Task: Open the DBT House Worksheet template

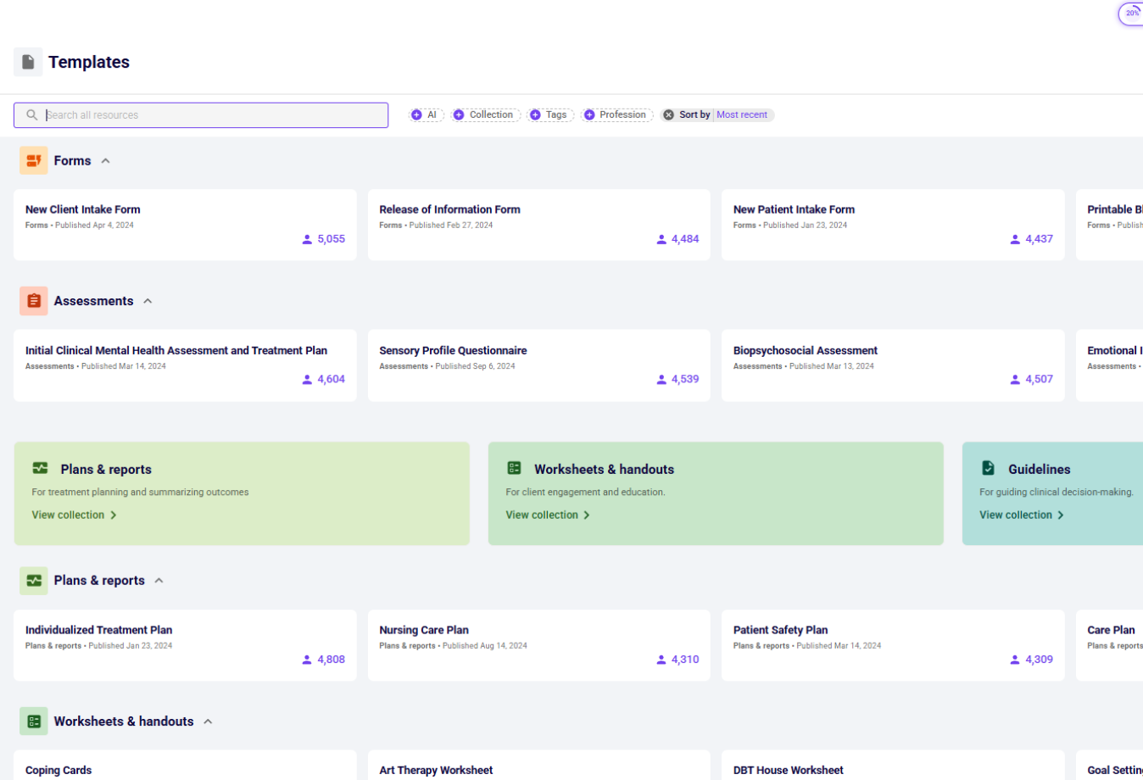Action: tap(893, 766)
